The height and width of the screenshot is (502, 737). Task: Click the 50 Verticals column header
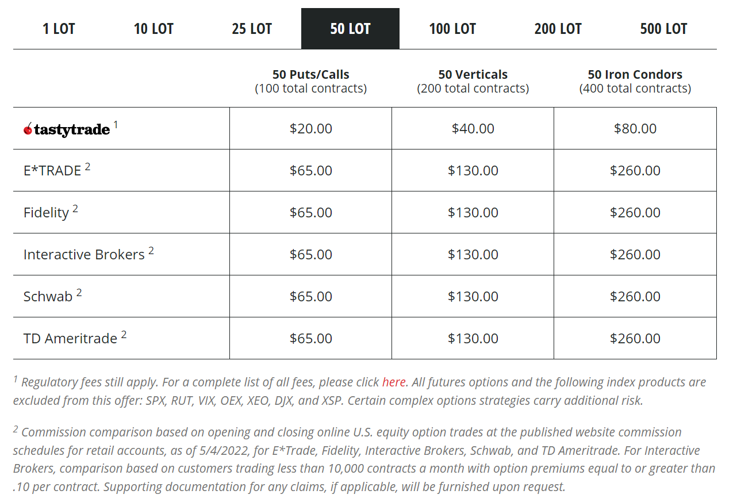[473, 75]
